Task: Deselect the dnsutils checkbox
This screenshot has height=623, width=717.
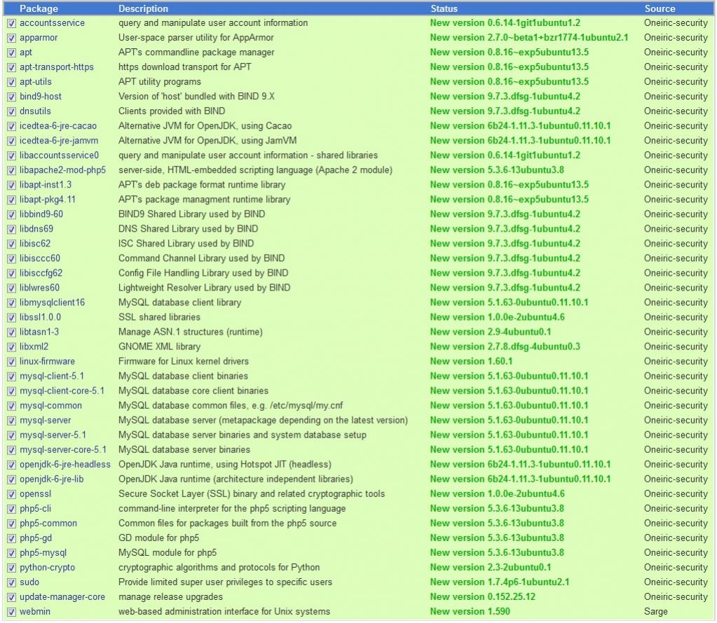Action: pyautogui.click(x=11, y=111)
